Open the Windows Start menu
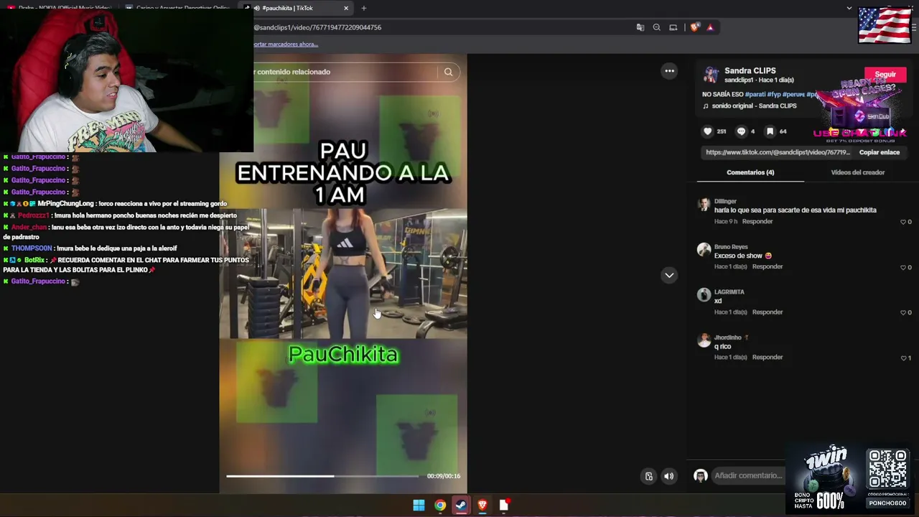Image resolution: width=919 pixels, height=517 pixels. pyautogui.click(x=419, y=505)
